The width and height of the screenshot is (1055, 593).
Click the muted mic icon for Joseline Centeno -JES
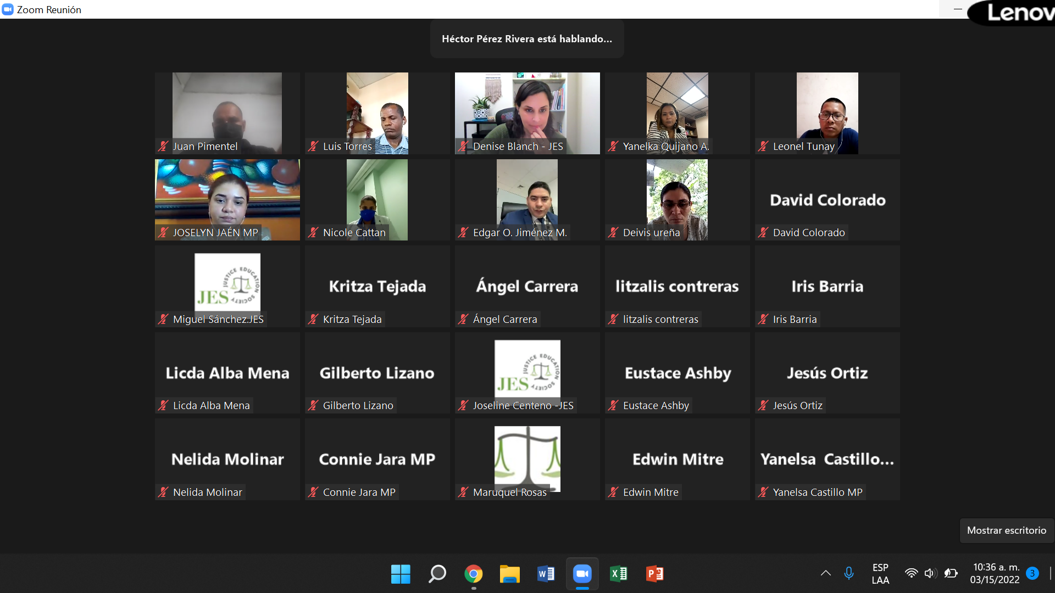pyautogui.click(x=463, y=405)
